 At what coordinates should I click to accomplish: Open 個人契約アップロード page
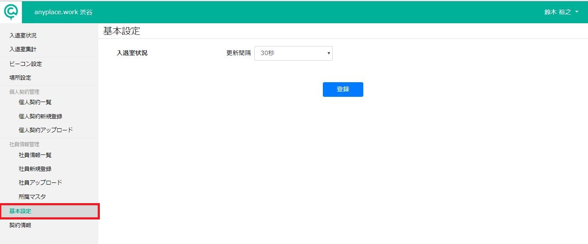coord(46,130)
